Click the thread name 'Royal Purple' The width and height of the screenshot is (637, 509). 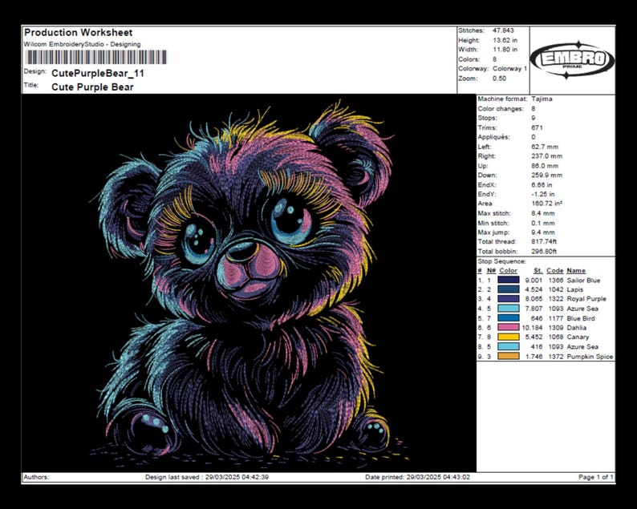pos(586,299)
